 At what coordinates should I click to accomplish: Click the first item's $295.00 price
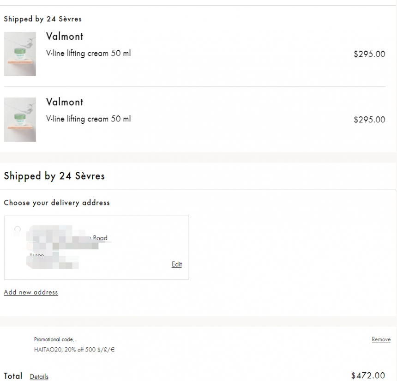pyautogui.click(x=369, y=54)
